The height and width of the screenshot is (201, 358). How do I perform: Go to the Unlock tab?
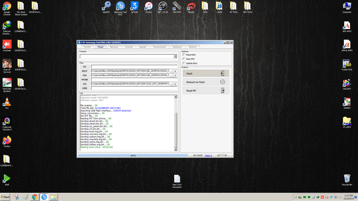(129, 47)
